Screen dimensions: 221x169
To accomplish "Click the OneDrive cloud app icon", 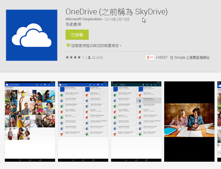I will coord(32,35).
